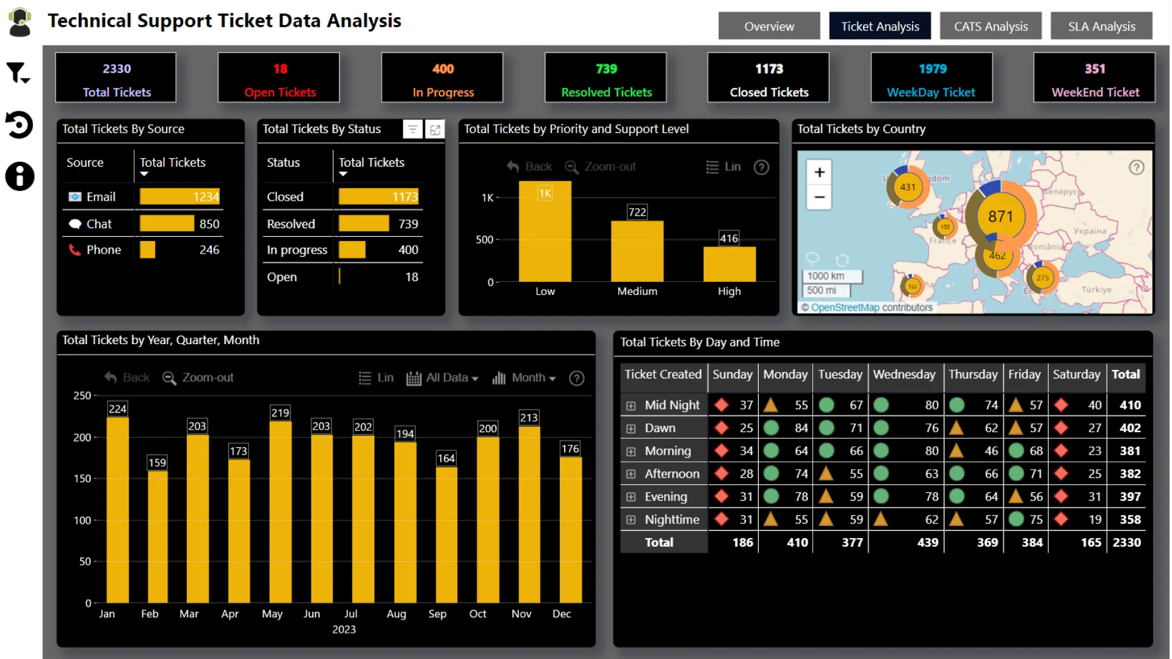This screenshot has height=659, width=1172.
Task: Select lasso tool on map
Action: pyautogui.click(x=812, y=259)
